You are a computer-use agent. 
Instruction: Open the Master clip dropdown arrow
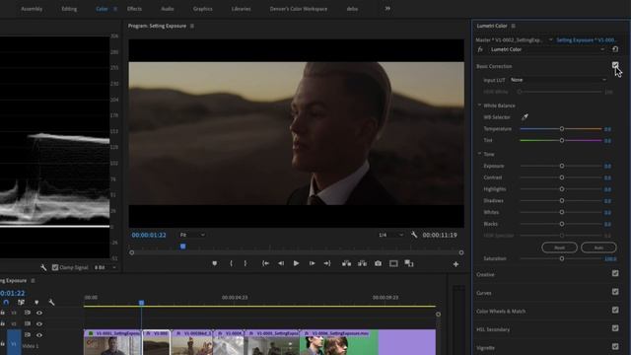pyautogui.click(x=550, y=39)
